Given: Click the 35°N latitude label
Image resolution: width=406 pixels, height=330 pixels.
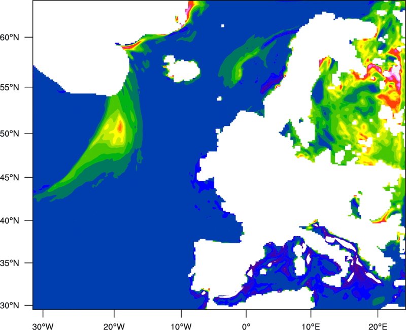Looking at the screenshot, I should coord(10,263).
